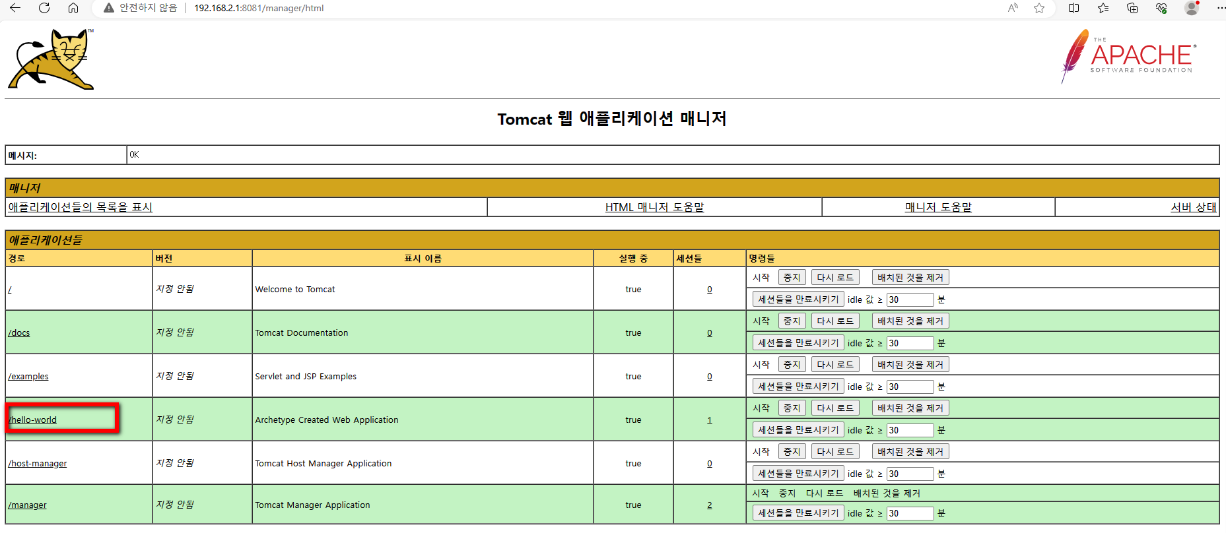Expire sessions for the /examples application
1226x533 pixels.
(x=798, y=387)
